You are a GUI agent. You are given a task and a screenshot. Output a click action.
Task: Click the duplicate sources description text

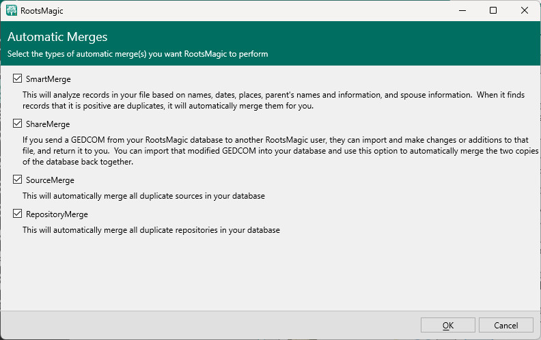click(x=143, y=196)
